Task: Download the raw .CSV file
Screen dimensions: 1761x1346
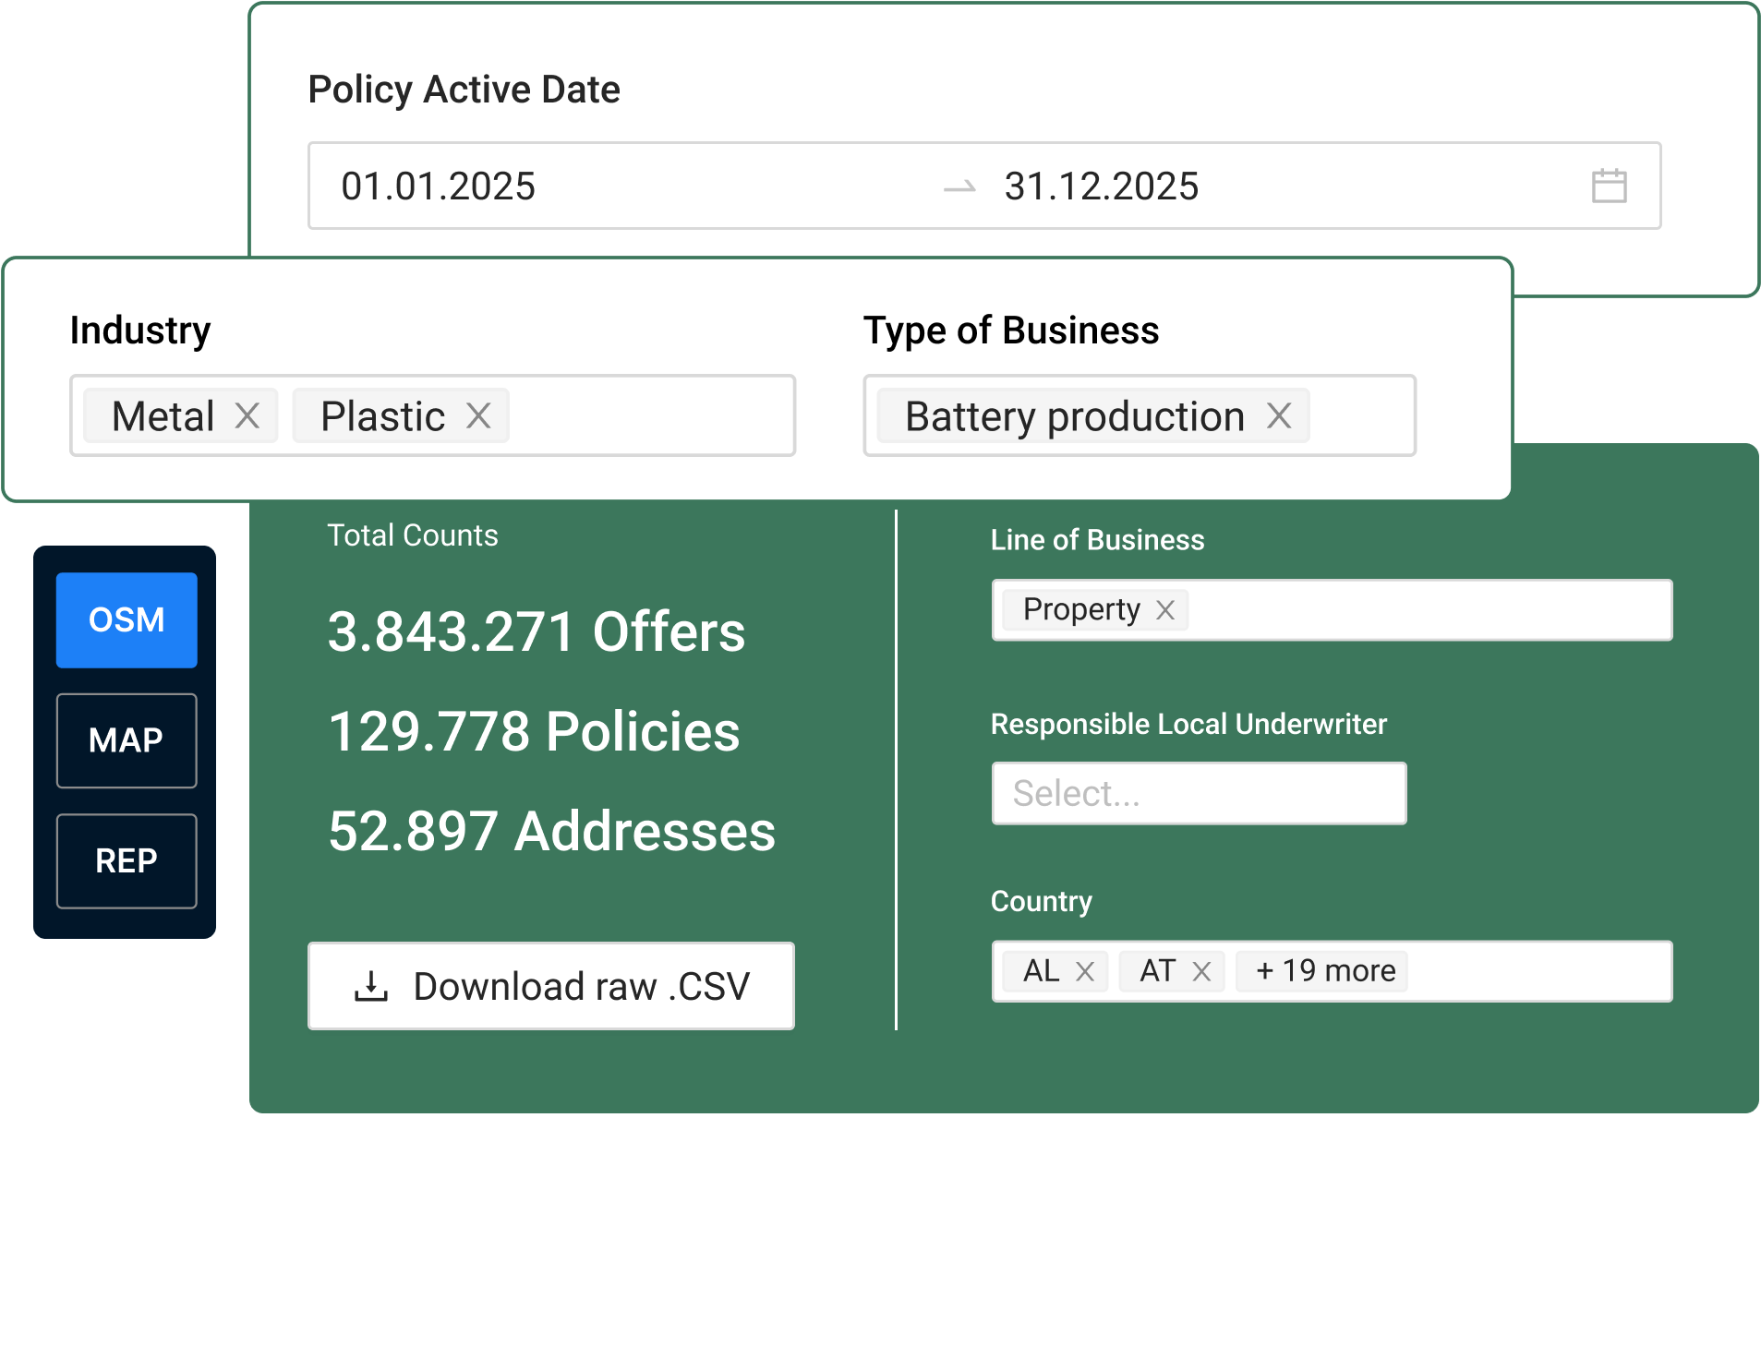Action: tap(551, 986)
